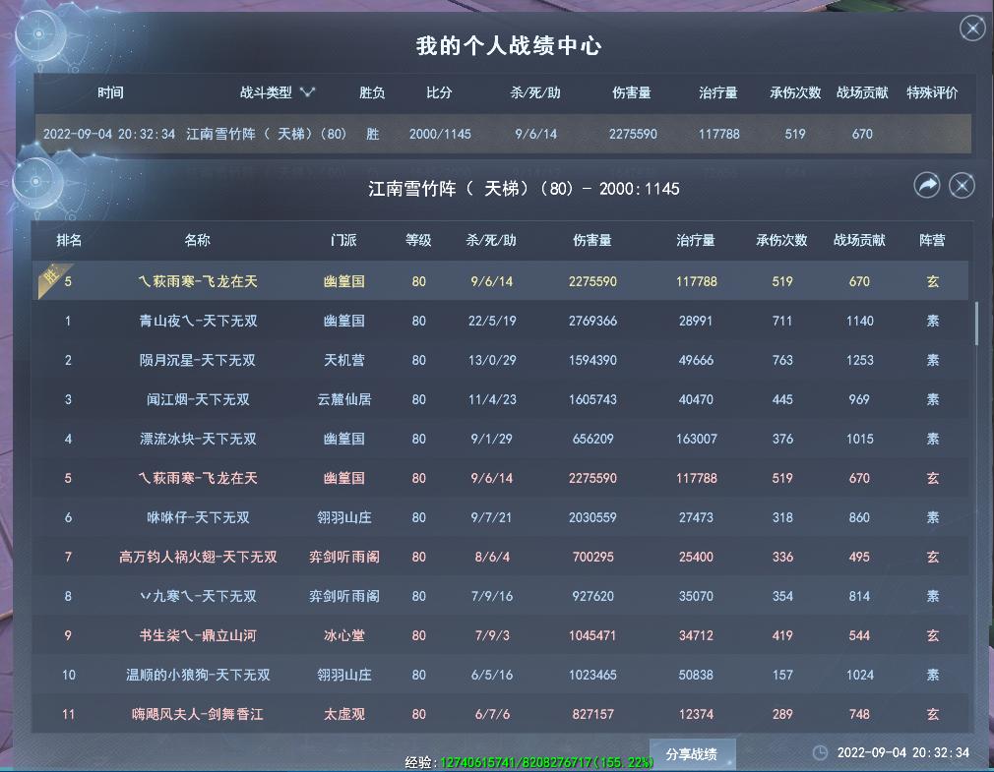Select player 温顺的小狼狗-天下无双
The width and height of the screenshot is (994, 772).
199,675
